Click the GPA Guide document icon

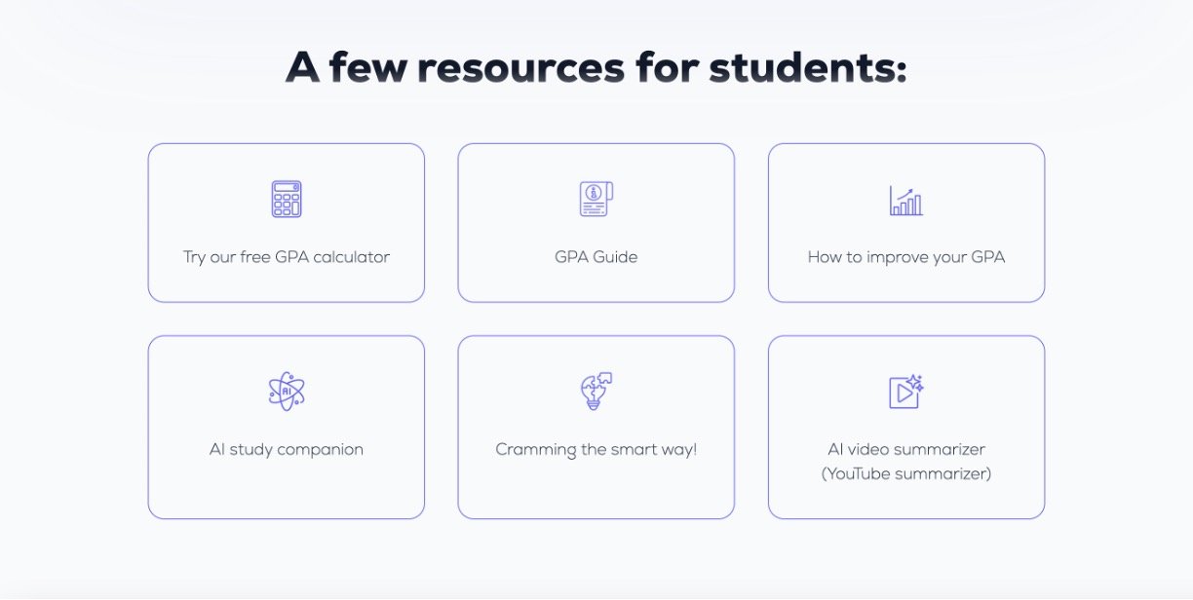point(596,199)
